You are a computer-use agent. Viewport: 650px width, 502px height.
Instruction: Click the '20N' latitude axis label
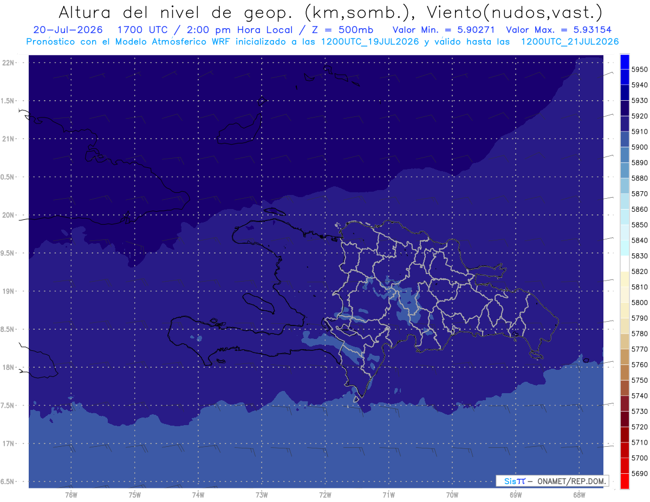(x=8, y=215)
